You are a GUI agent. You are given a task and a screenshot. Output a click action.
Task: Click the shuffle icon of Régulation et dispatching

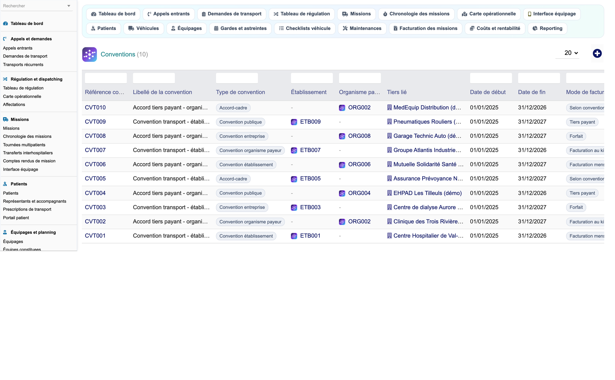coord(5,79)
